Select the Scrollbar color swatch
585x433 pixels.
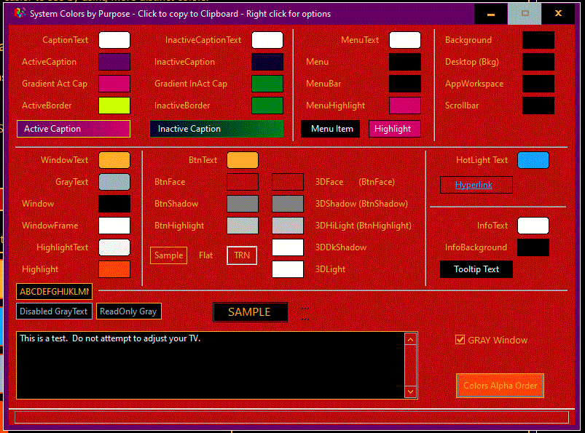tap(538, 106)
